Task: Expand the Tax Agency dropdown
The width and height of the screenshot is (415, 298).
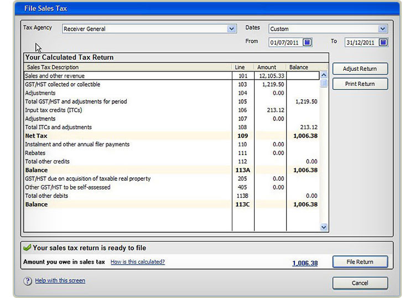Action: point(232,29)
